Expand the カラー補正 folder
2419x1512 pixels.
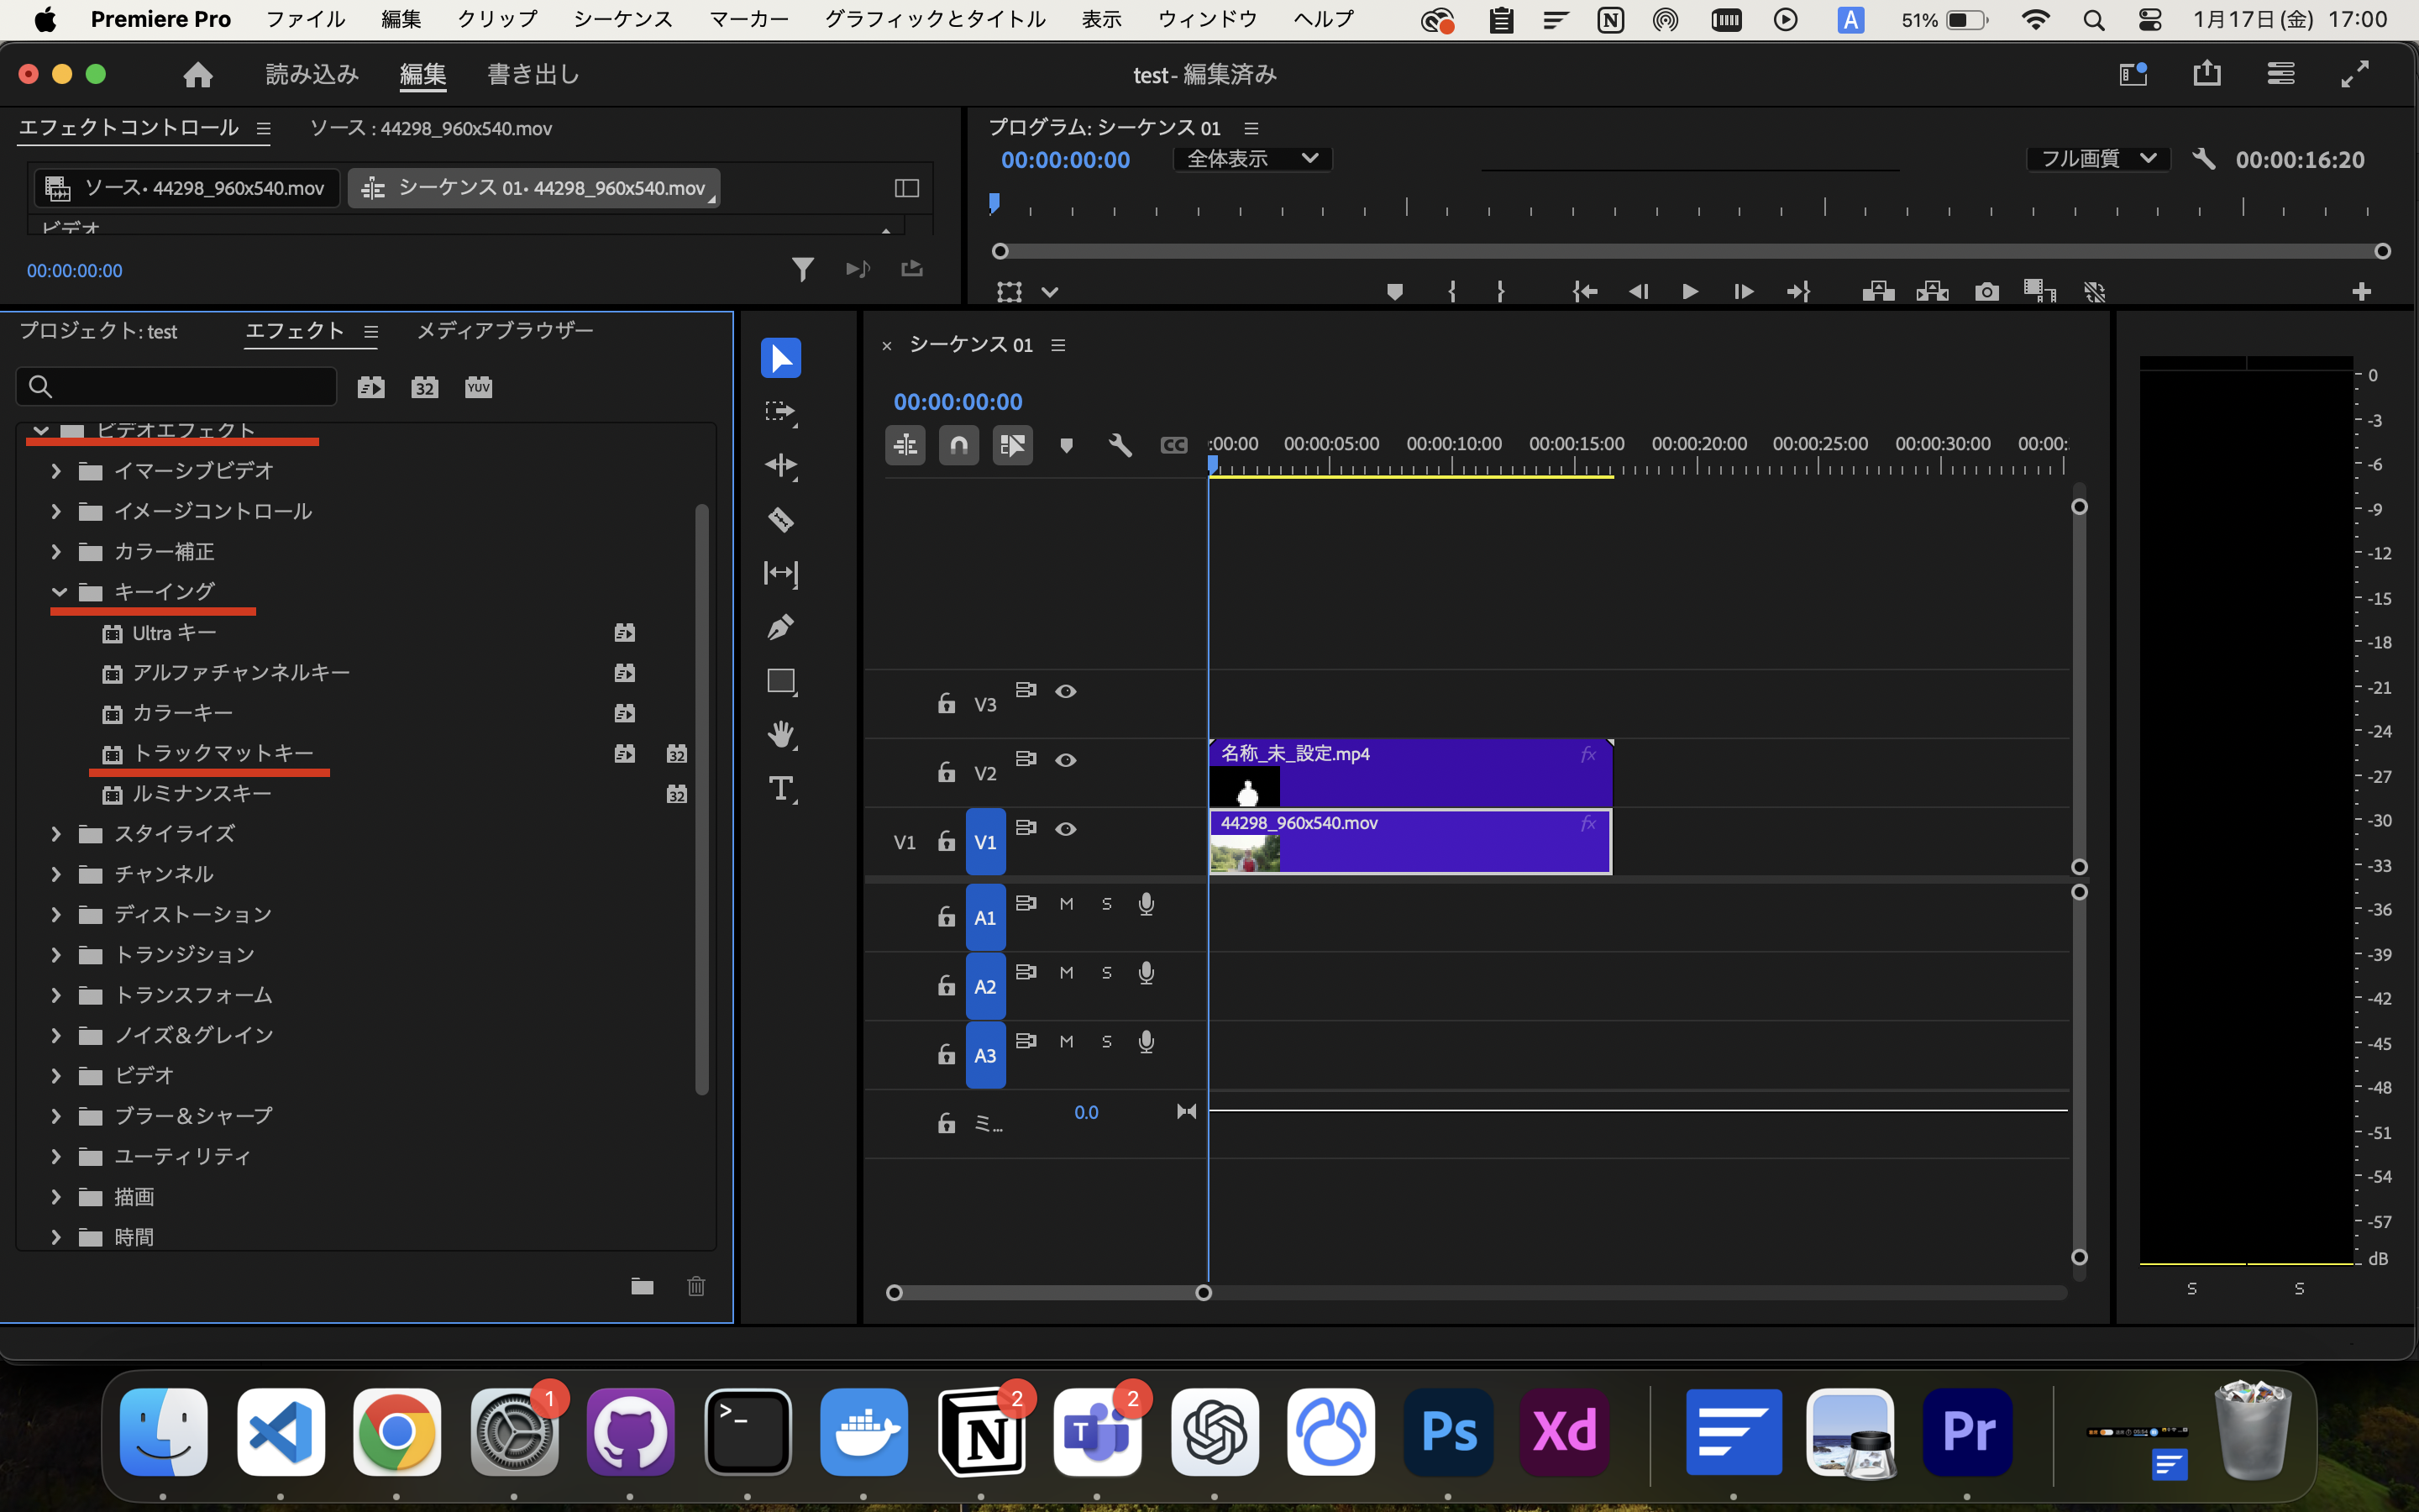pyautogui.click(x=56, y=552)
